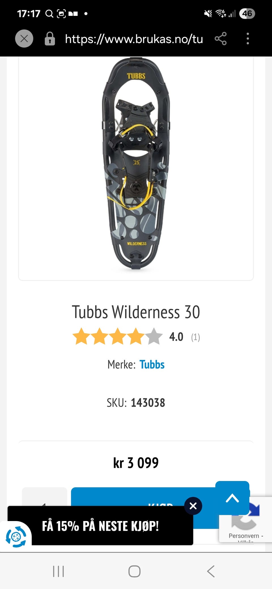Tap the lock site security icon
This screenshot has width=272, height=589.
pyautogui.click(x=50, y=39)
